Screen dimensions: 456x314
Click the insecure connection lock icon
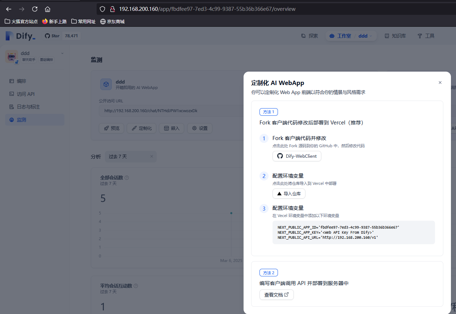tap(112, 9)
